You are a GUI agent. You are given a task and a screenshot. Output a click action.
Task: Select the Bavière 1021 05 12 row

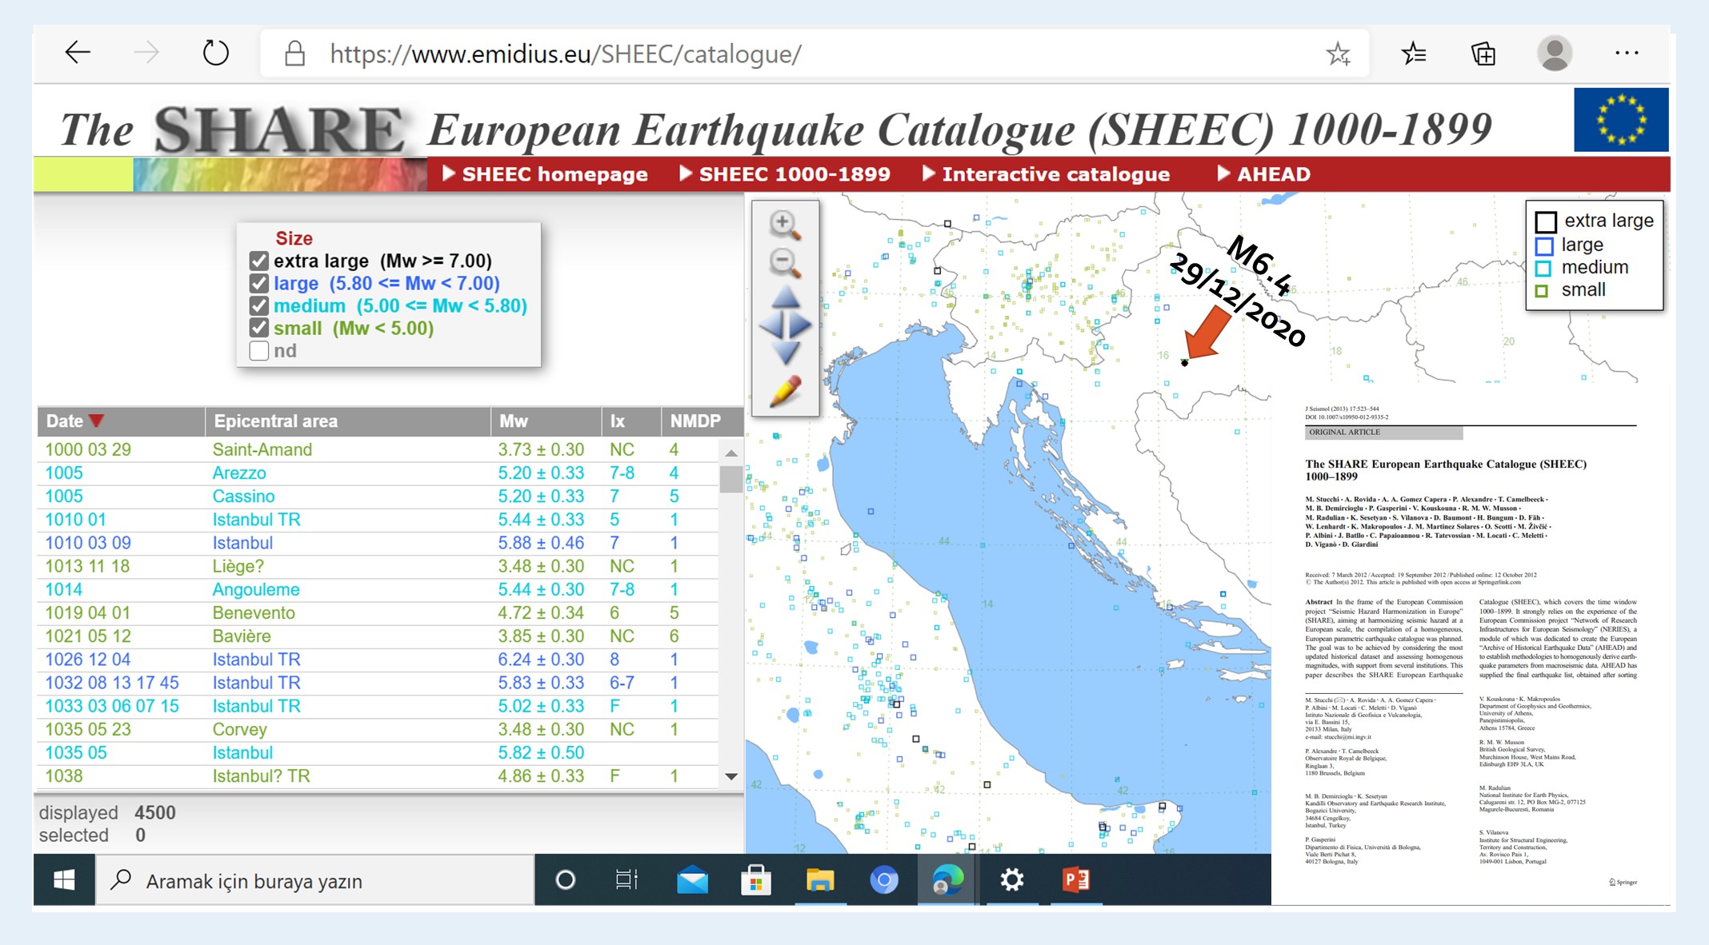tap(378, 636)
